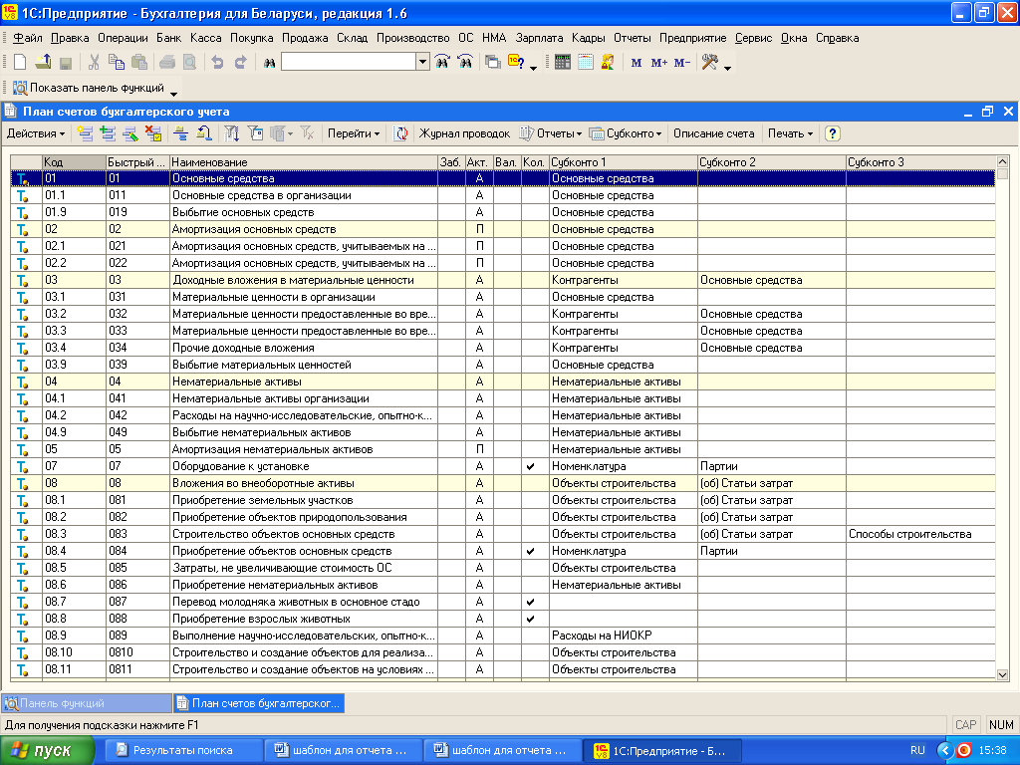
Task: Open the Печать dropdown
Action: [x=790, y=133]
